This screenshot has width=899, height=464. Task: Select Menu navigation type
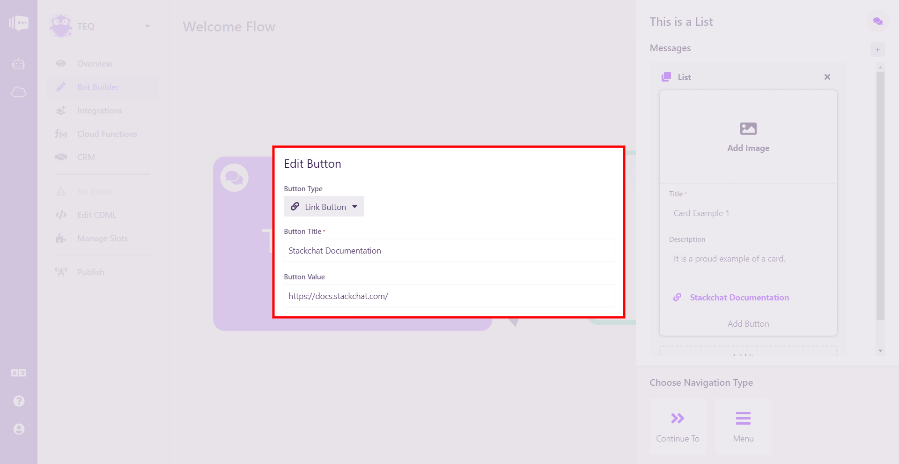pos(743,427)
